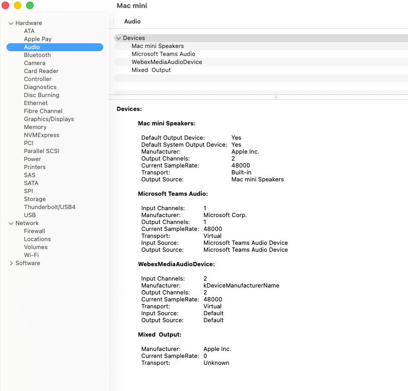
Task: Expand the Software section chevron
Action: (11, 264)
